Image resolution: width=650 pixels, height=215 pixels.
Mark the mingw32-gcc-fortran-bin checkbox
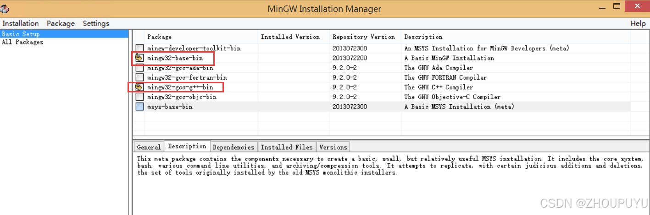pos(139,77)
